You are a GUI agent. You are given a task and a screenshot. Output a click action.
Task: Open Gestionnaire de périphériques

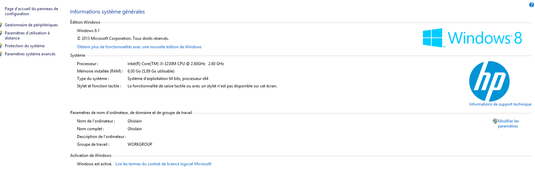click(31, 25)
